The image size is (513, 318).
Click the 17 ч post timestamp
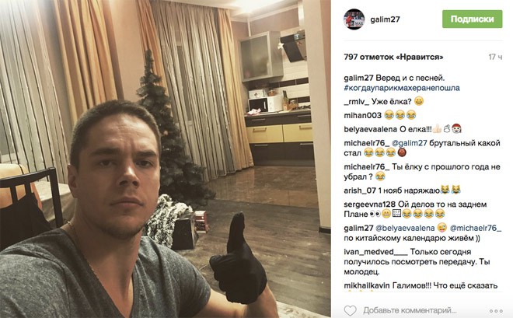pyautogui.click(x=495, y=57)
